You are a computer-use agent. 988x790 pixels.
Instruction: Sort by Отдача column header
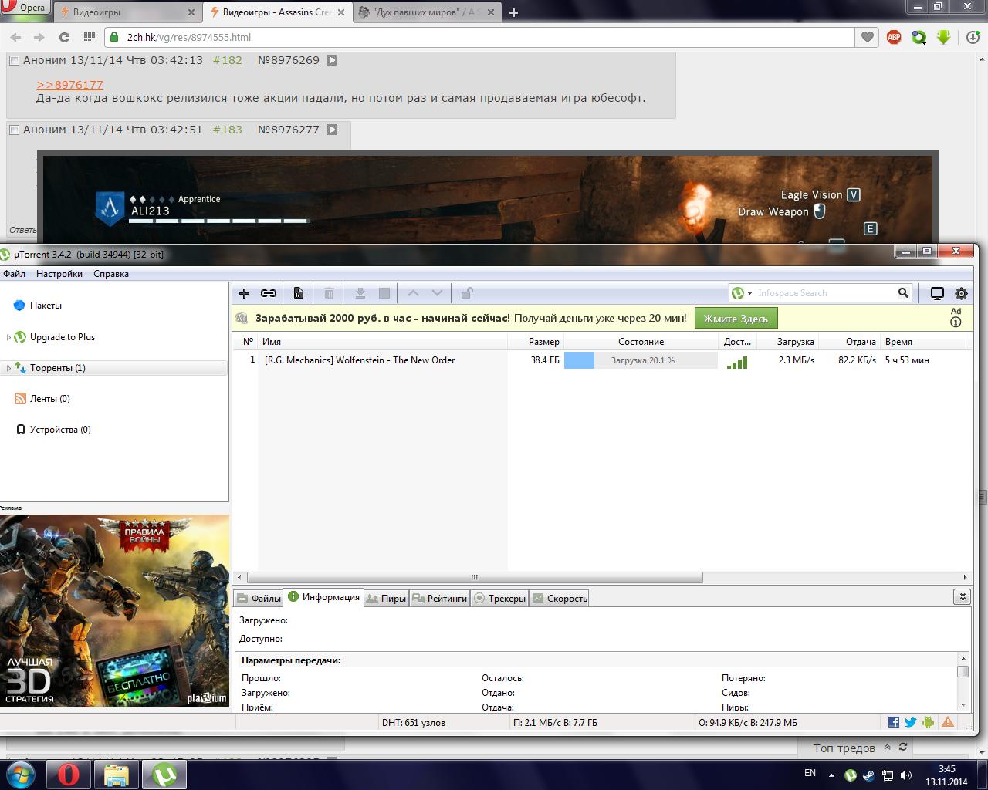pos(849,342)
